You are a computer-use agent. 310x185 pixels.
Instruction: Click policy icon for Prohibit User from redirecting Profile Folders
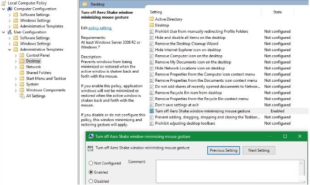152,32
